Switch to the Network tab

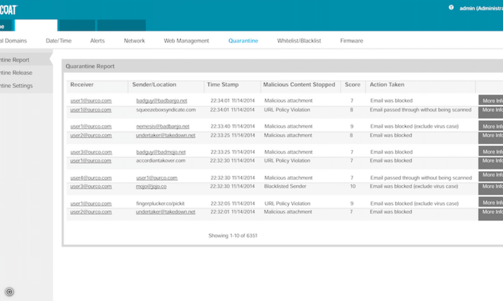coord(134,41)
